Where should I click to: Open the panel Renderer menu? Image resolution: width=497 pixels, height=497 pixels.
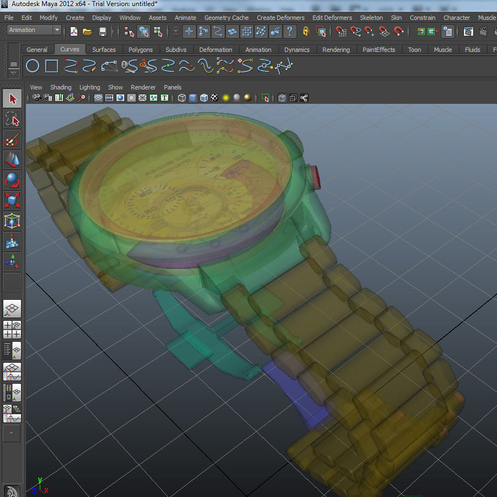[143, 87]
